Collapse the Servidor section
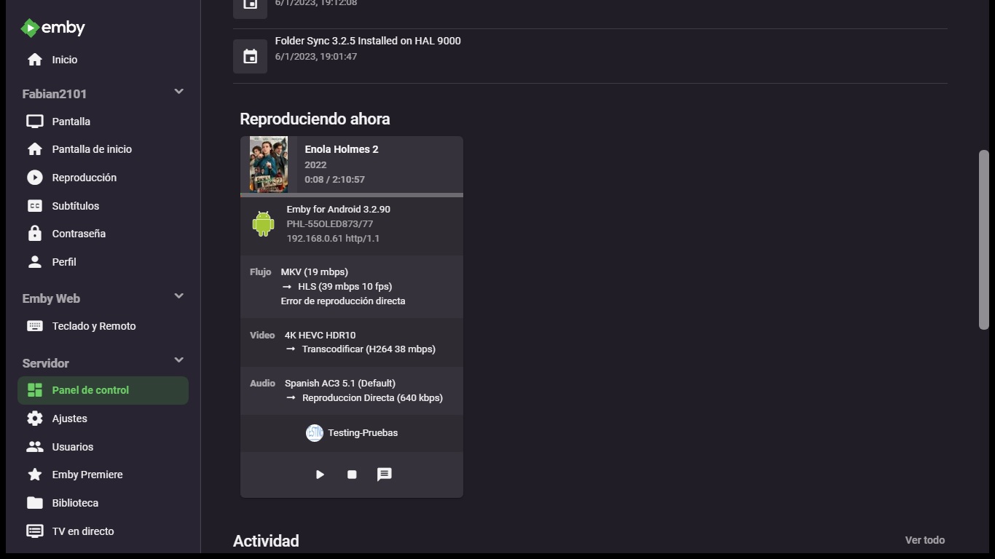995x559 pixels. pos(178,360)
